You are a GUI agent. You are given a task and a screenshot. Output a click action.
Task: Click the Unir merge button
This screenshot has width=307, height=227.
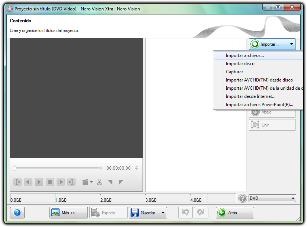click(x=272, y=125)
